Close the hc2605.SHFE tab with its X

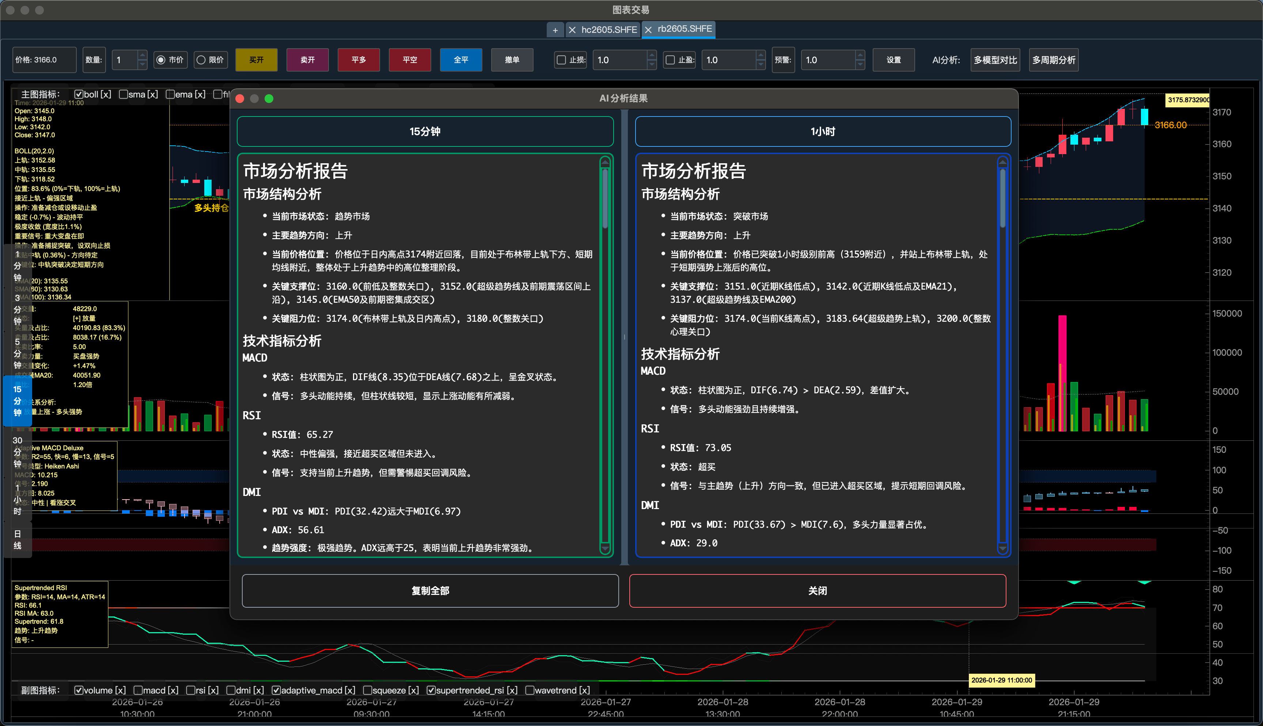(x=572, y=30)
